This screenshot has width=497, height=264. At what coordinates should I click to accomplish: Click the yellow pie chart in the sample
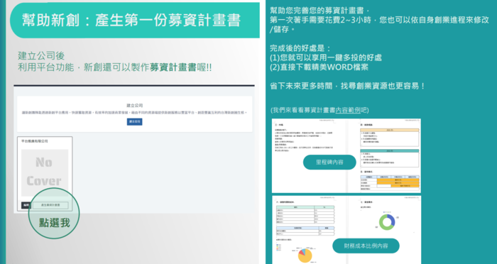(305, 255)
